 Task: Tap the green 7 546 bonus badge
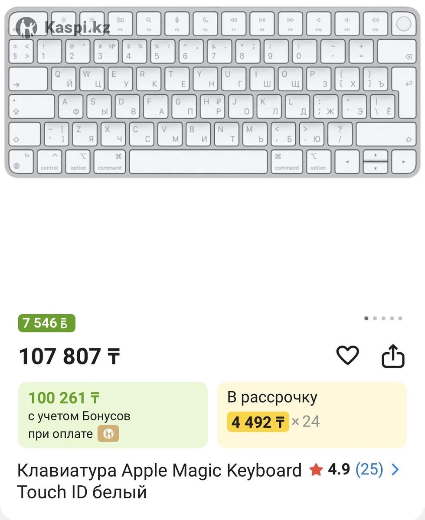[x=46, y=323]
